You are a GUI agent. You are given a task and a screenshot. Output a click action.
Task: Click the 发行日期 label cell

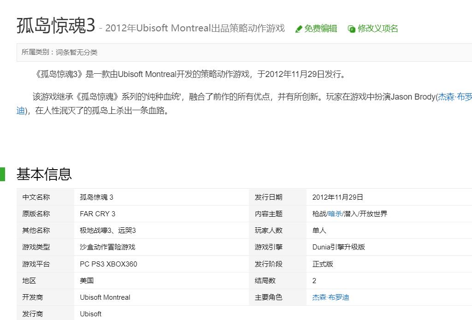(x=277, y=197)
